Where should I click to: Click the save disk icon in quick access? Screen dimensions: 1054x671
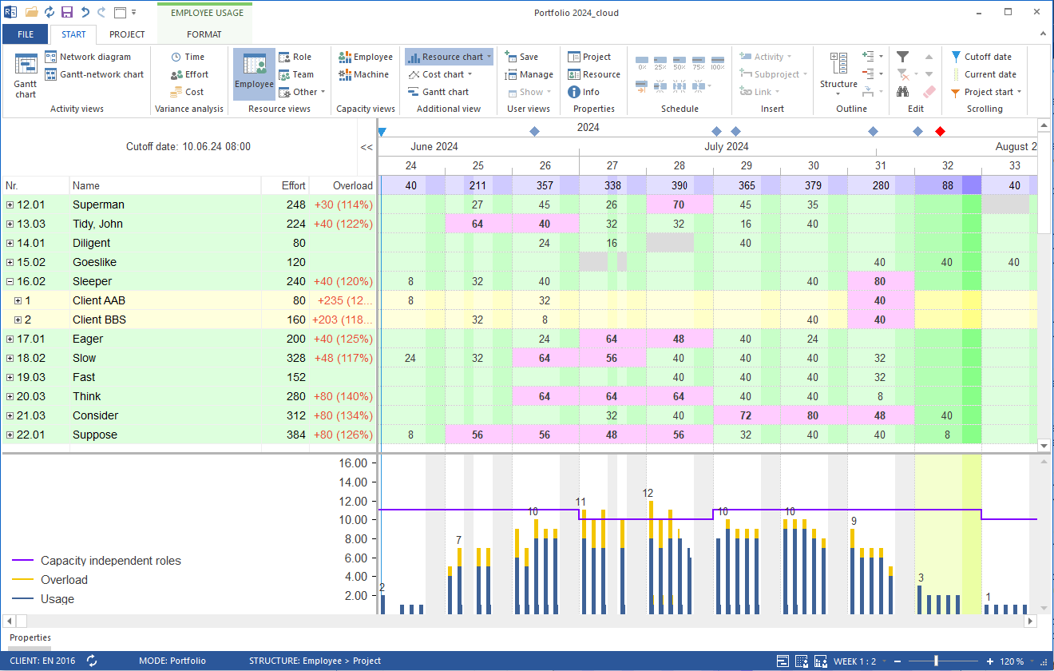(x=67, y=12)
